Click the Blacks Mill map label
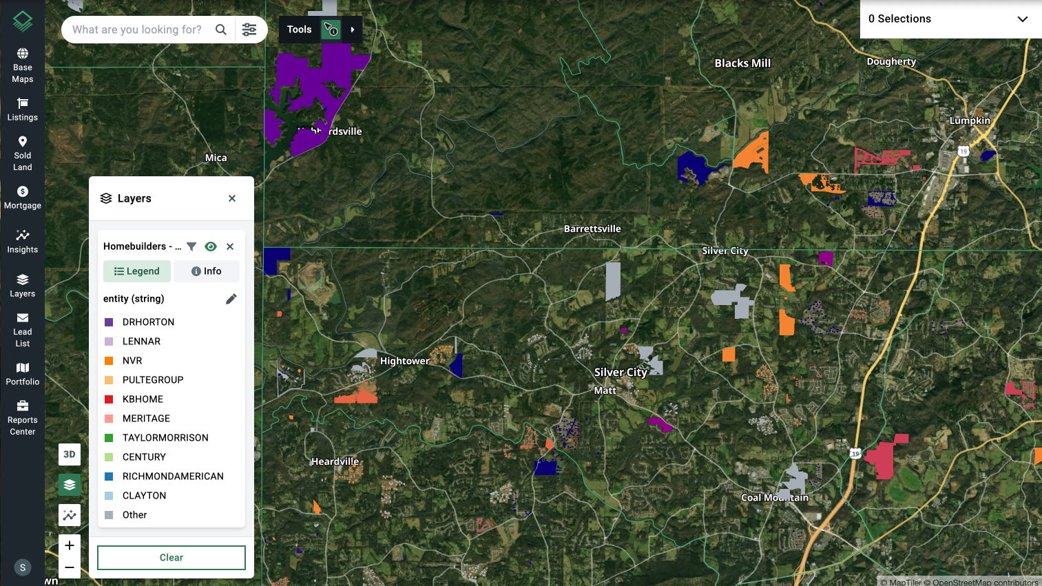1042x586 pixels. pyautogui.click(x=742, y=63)
